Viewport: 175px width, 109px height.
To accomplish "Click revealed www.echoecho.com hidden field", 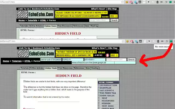I will click(82, 62).
